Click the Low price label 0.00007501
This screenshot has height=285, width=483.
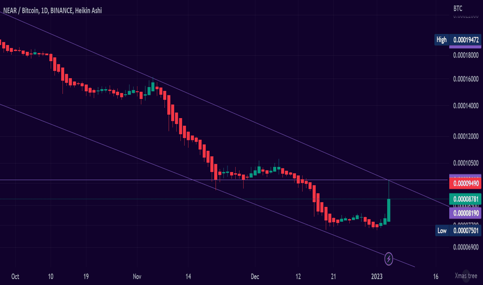[x=466, y=231]
